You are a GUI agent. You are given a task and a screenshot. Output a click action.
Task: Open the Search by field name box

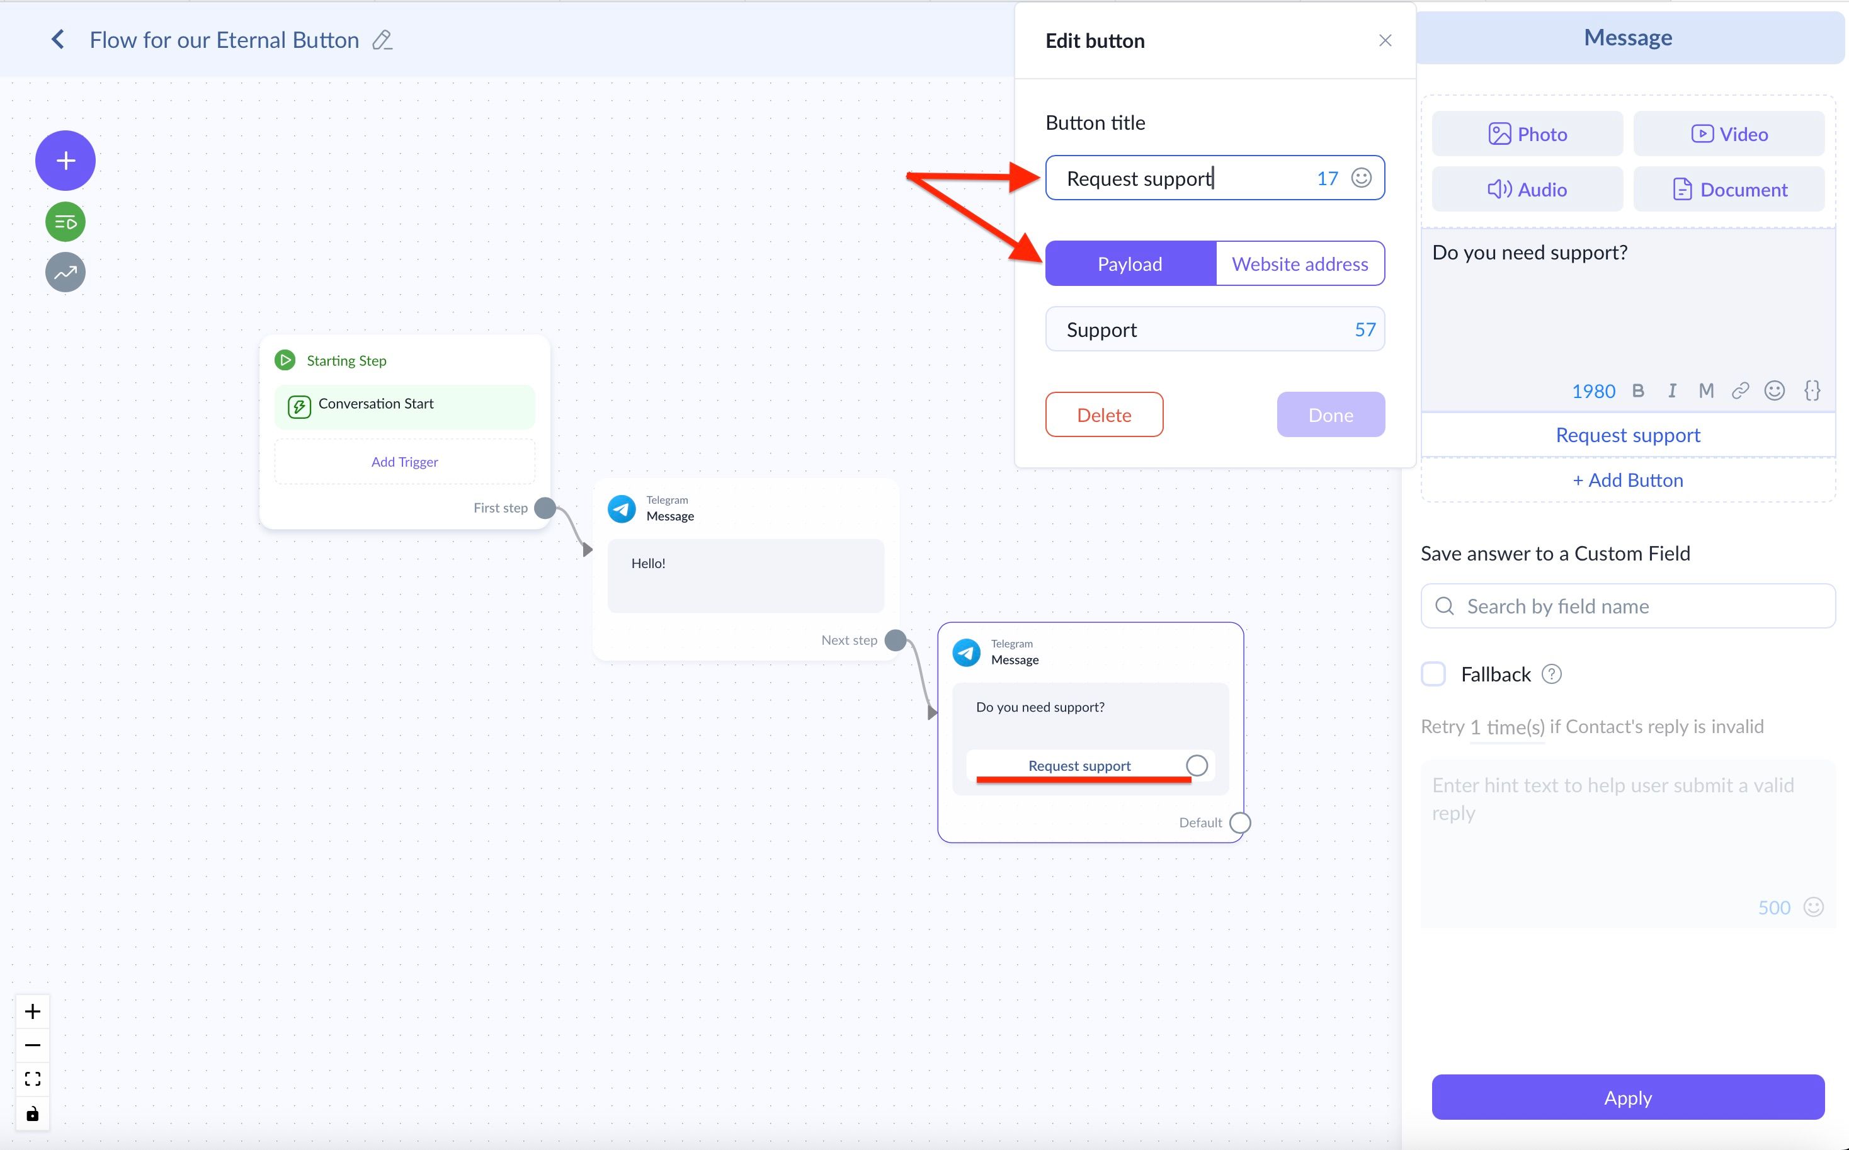(x=1628, y=606)
